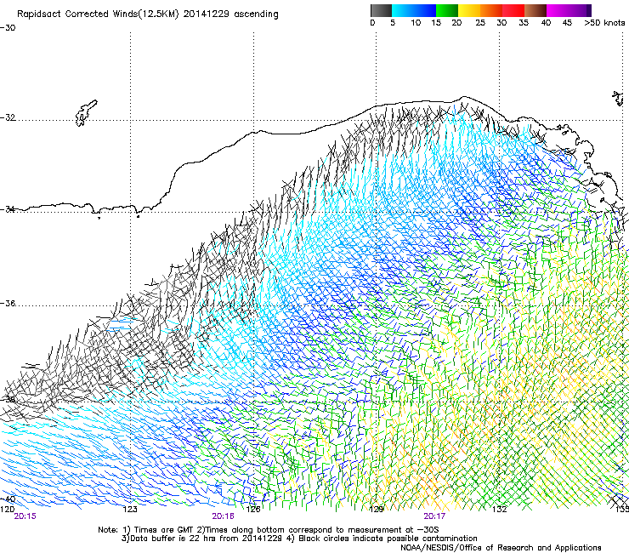Click the longitude label '123' on bottom axis
Viewport: 629px width, 553px height.
tap(130, 509)
